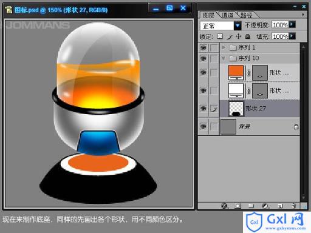Minimize the Layers panel with its dash button

[x=295, y=7]
